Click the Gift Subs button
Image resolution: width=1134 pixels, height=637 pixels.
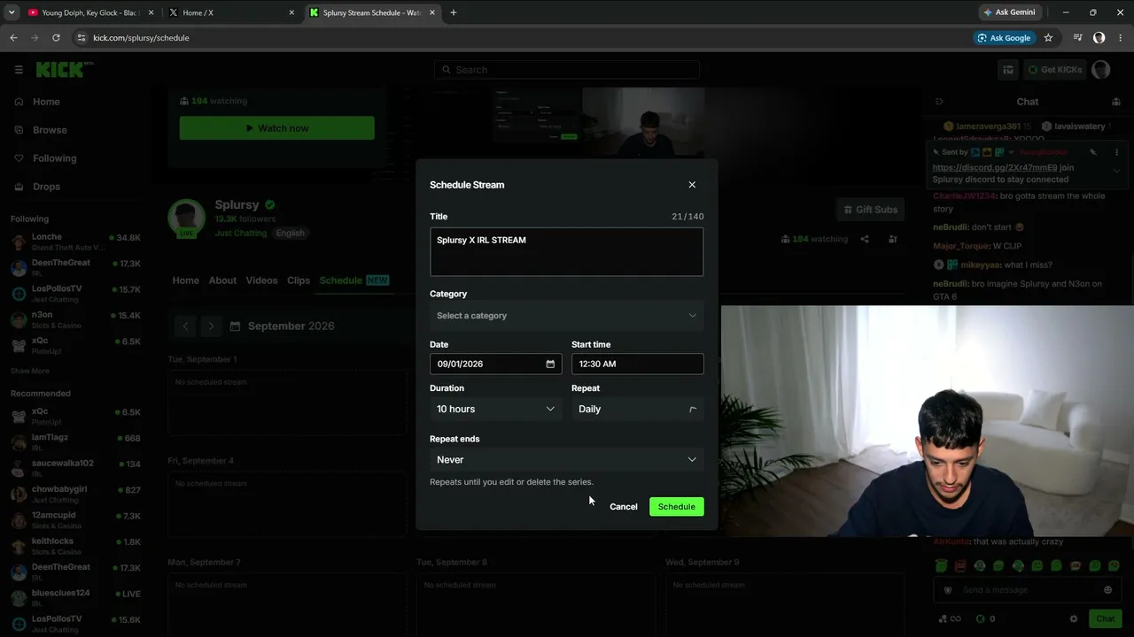(x=870, y=210)
